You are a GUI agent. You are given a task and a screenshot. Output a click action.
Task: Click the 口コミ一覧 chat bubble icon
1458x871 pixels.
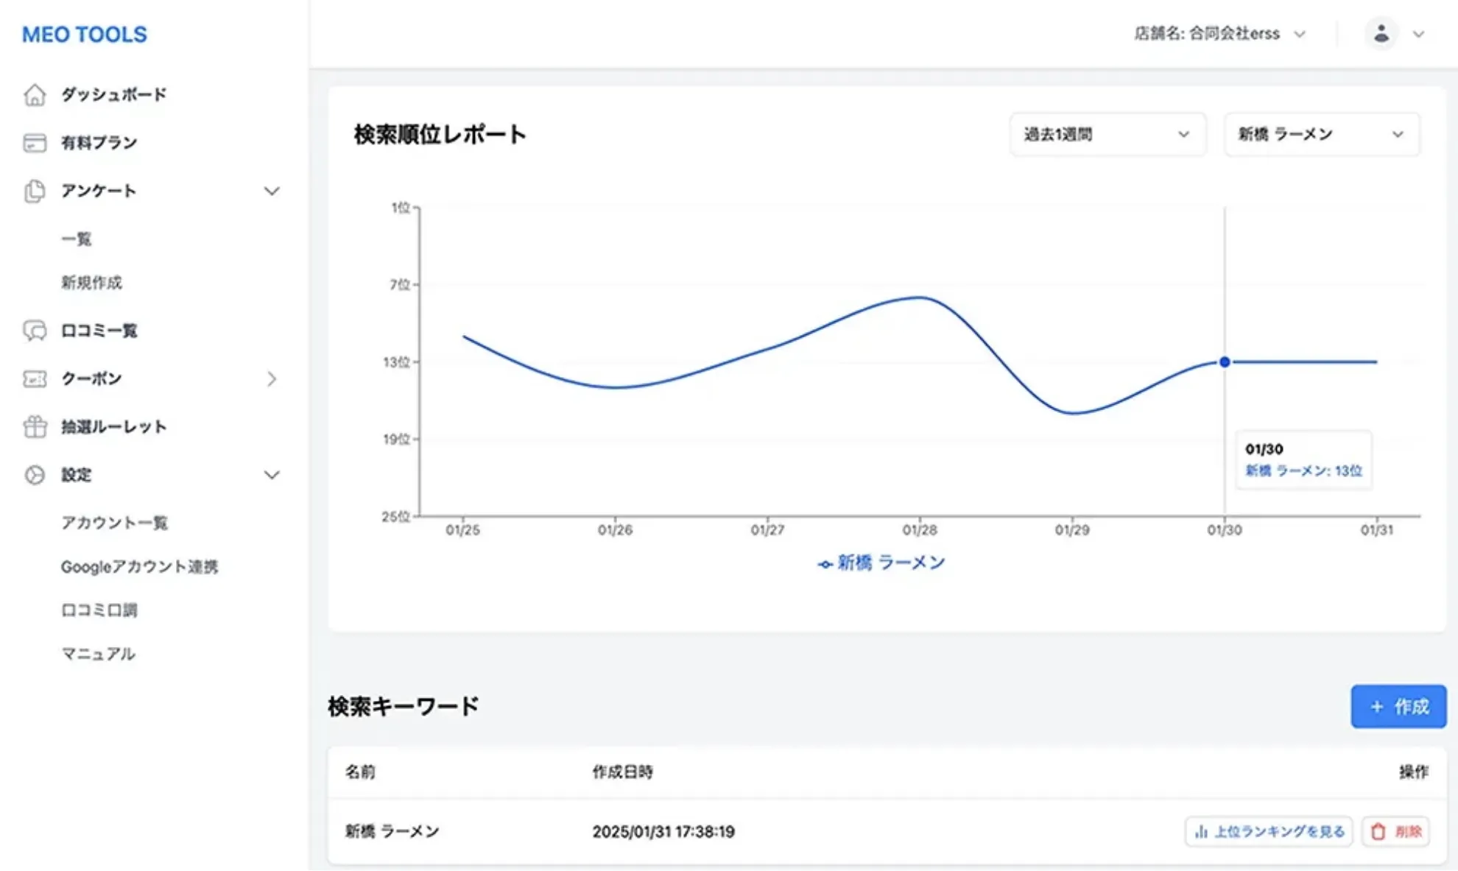(35, 331)
